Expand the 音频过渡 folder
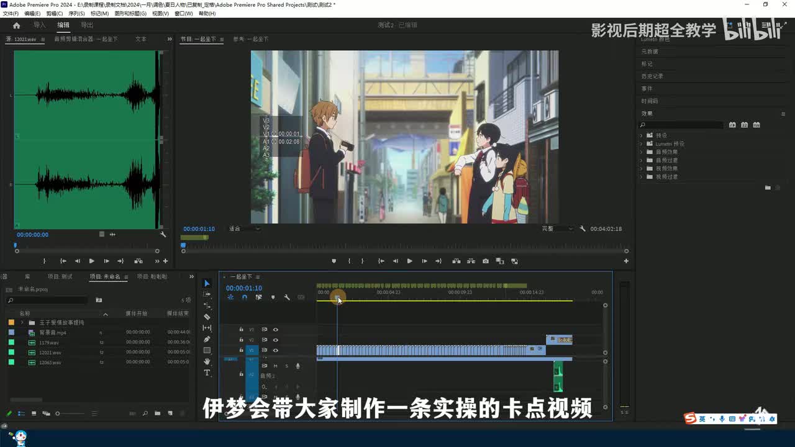This screenshot has width=795, height=447. (x=642, y=160)
